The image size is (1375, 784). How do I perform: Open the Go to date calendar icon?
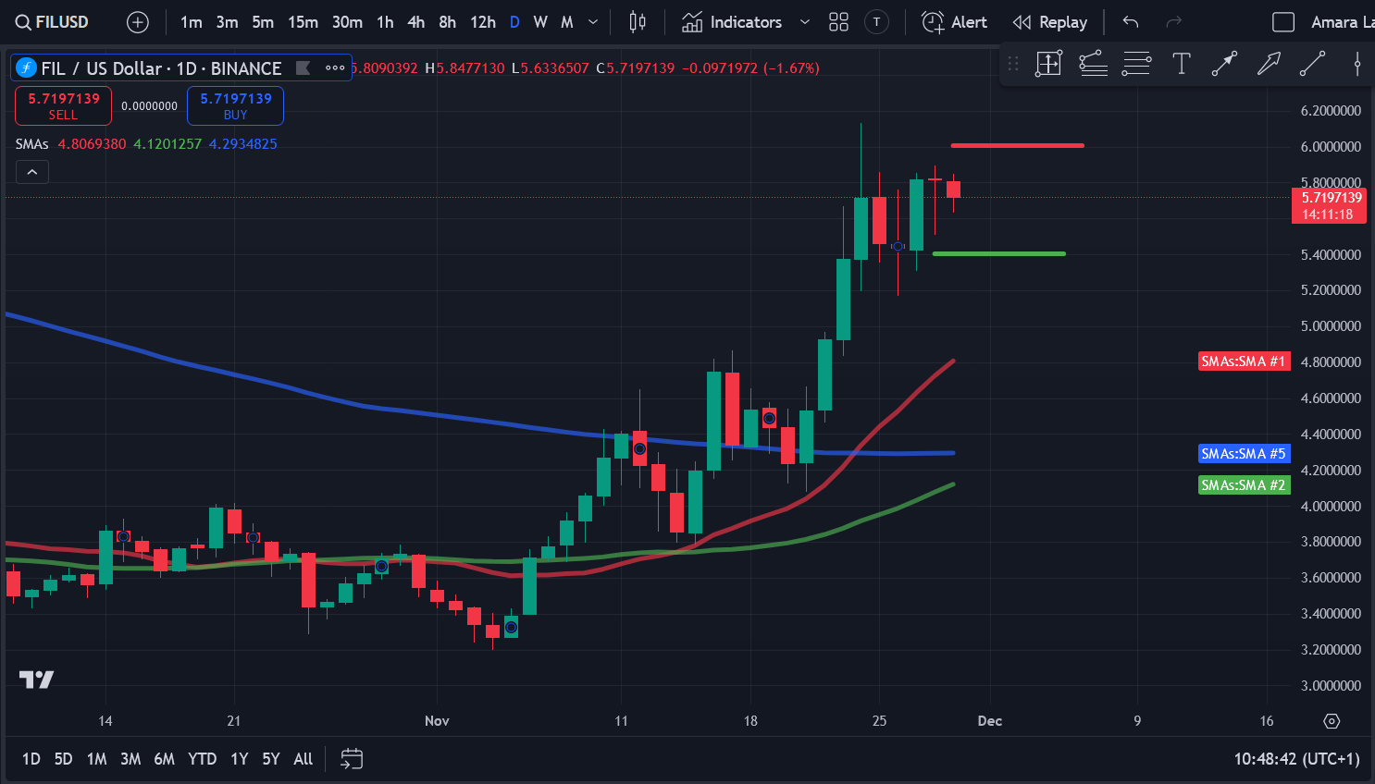pyautogui.click(x=352, y=759)
